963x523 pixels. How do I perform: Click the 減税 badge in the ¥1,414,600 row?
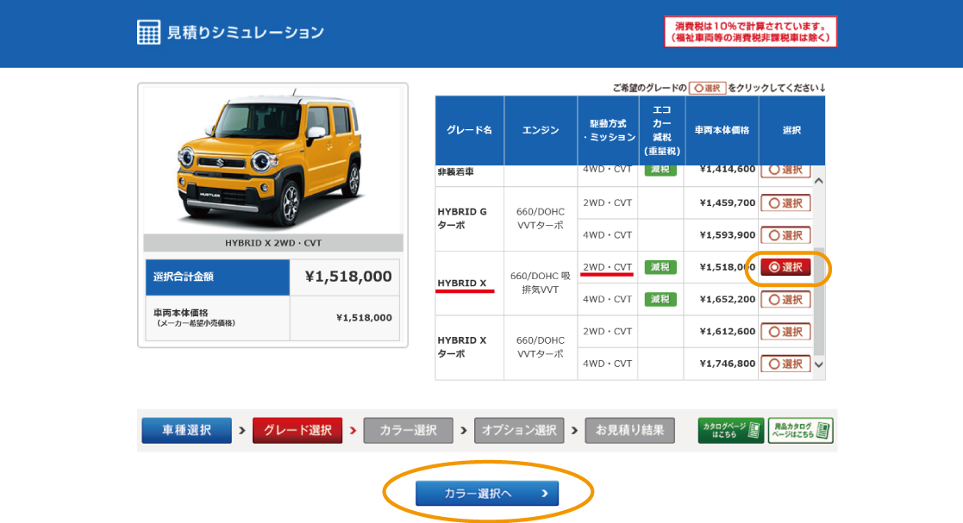tap(660, 170)
